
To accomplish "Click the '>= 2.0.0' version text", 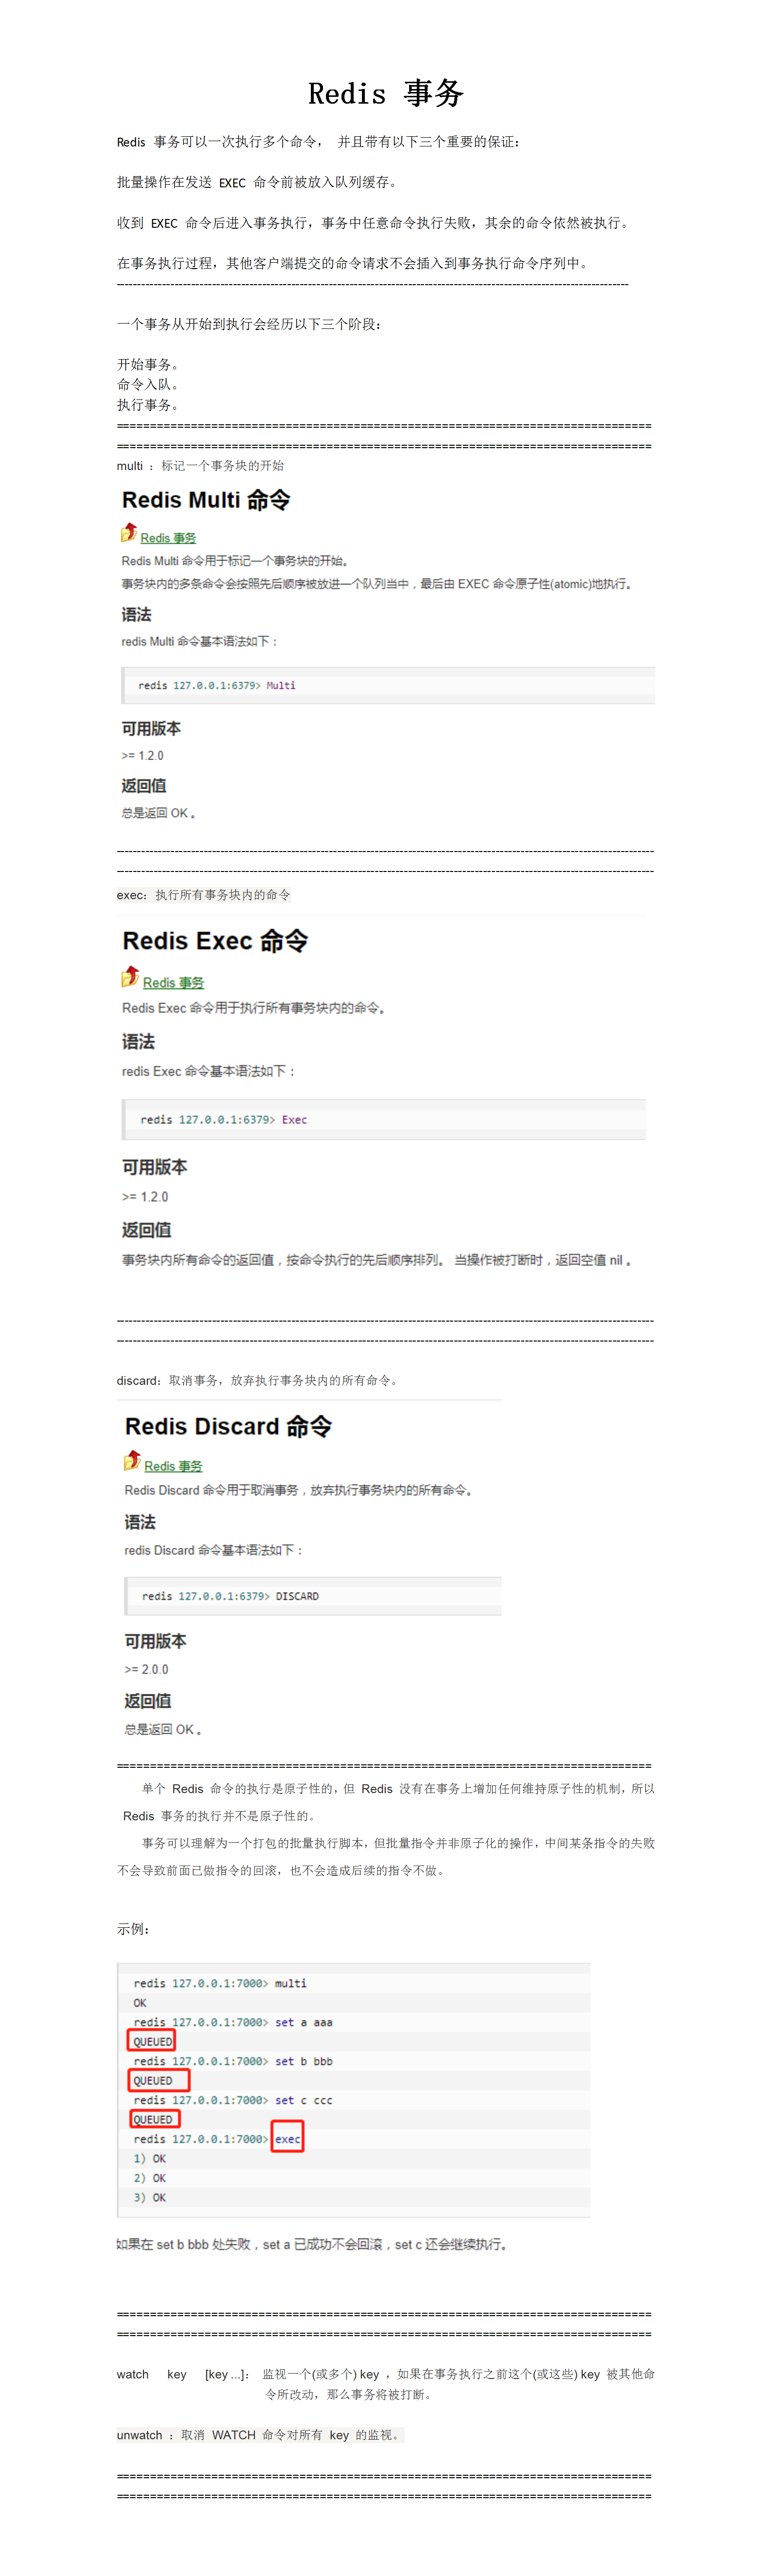I will pos(146,1669).
